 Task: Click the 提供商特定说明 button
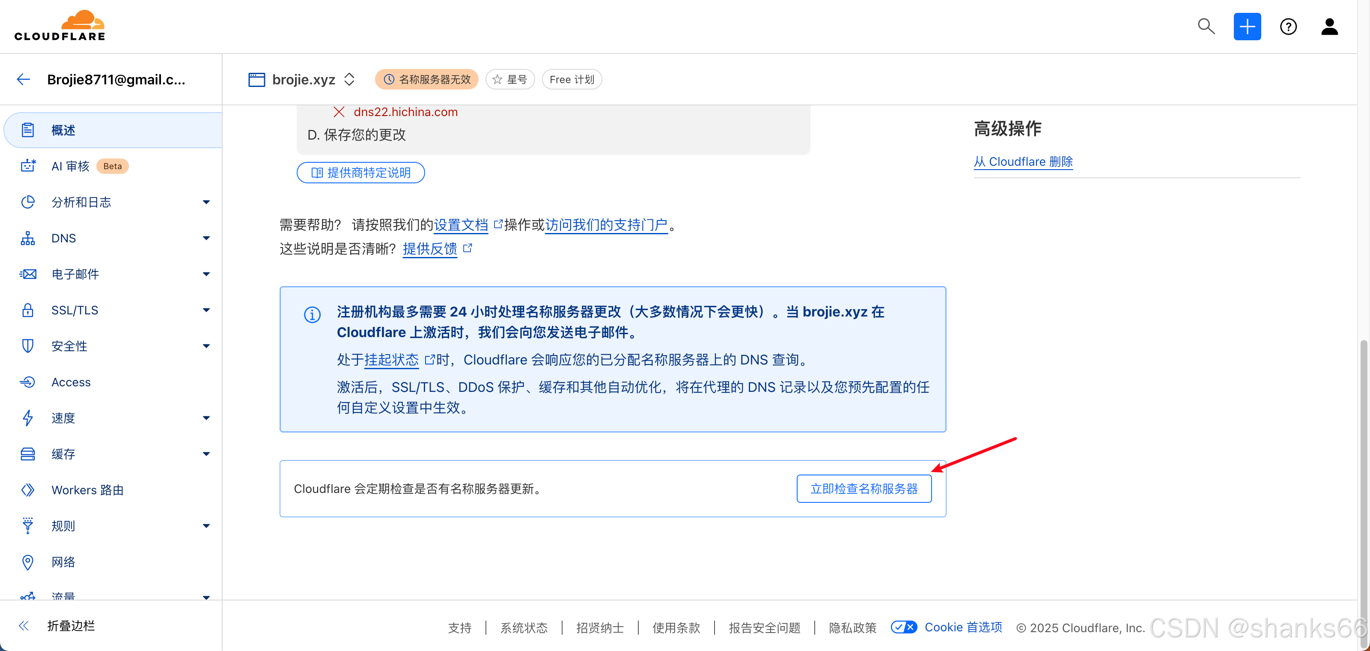point(360,172)
